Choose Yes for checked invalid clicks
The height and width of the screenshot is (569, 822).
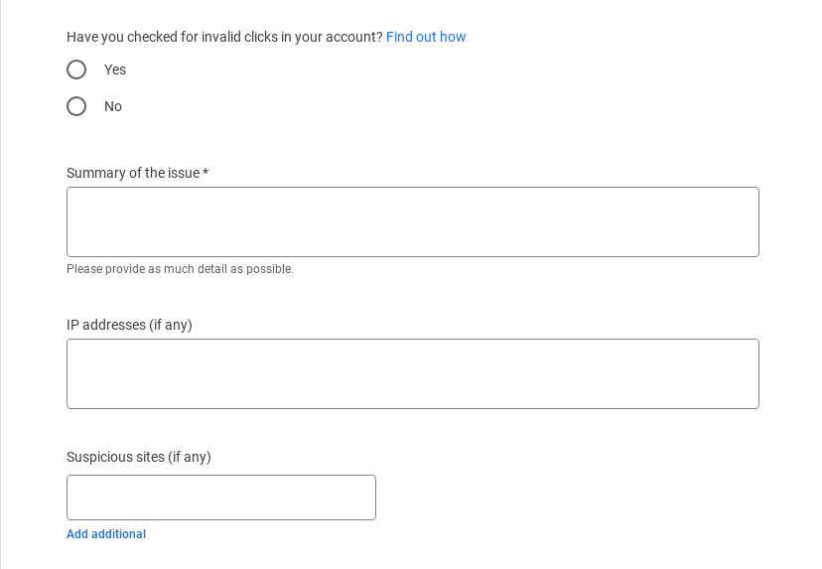point(76,70)
